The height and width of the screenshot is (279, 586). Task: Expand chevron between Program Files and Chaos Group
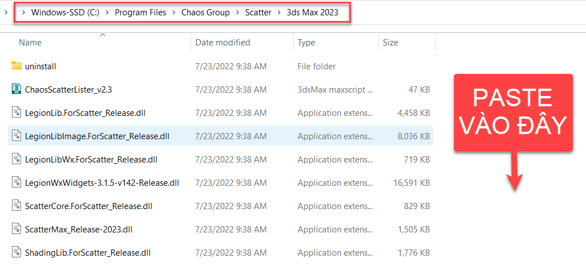[174, 13]
